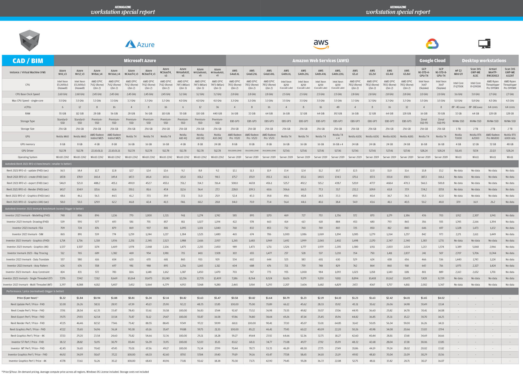This screenshot has height=377, width=523.
Task: Select the Amazon Web Services (AWS) header
Action: pyautogui.click(x=321, y=61)
